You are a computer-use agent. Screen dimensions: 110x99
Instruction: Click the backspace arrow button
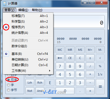pos(60,58)
